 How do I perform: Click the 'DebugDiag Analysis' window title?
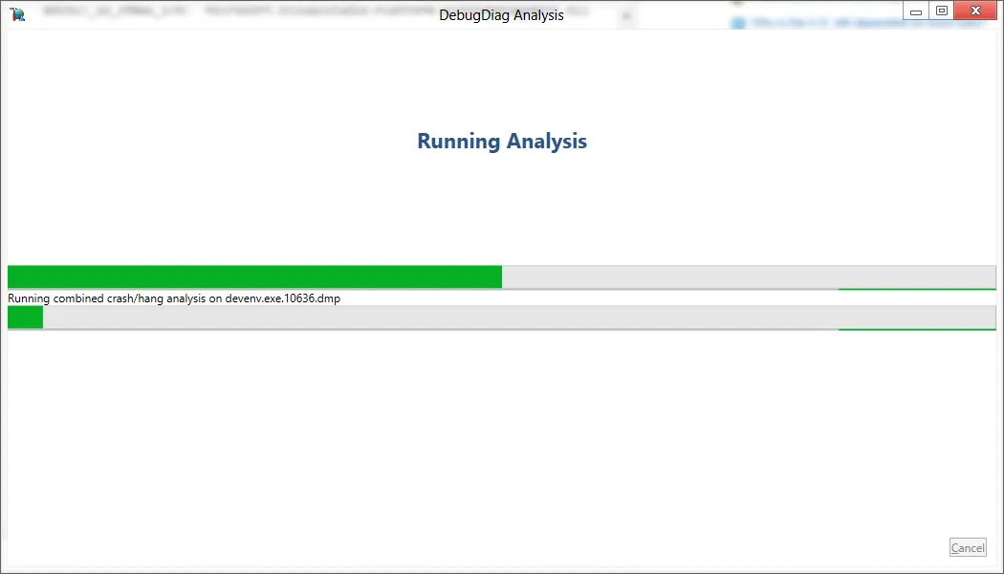point(501,14)
